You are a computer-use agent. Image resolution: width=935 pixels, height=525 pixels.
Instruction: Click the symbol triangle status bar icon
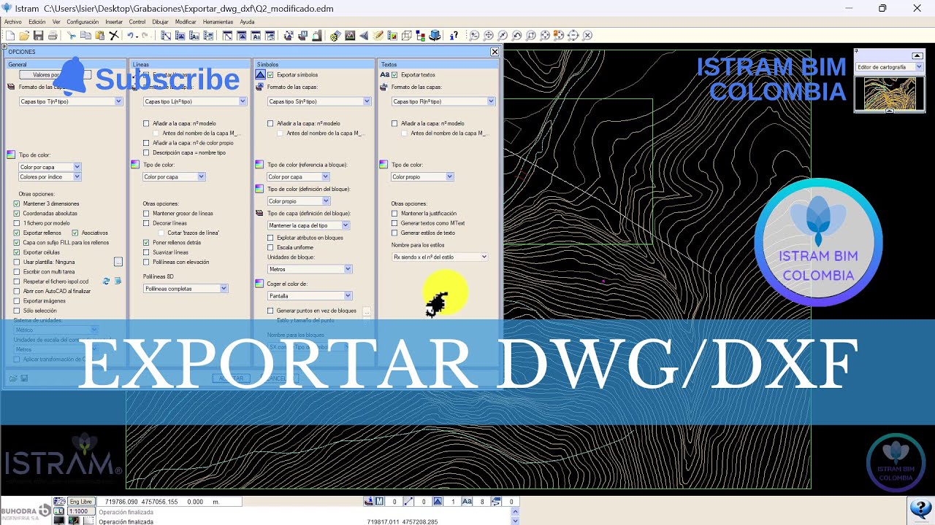(x=438, y=502)
